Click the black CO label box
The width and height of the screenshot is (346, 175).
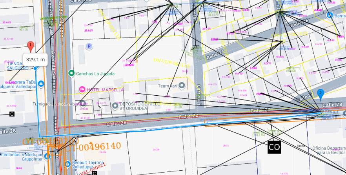(x=274, y=147)
